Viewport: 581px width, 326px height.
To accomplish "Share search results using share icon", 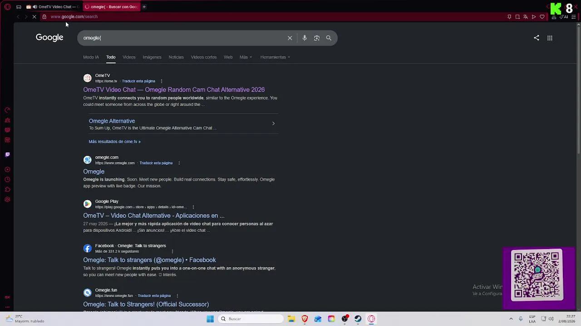I will pos(537,38).
